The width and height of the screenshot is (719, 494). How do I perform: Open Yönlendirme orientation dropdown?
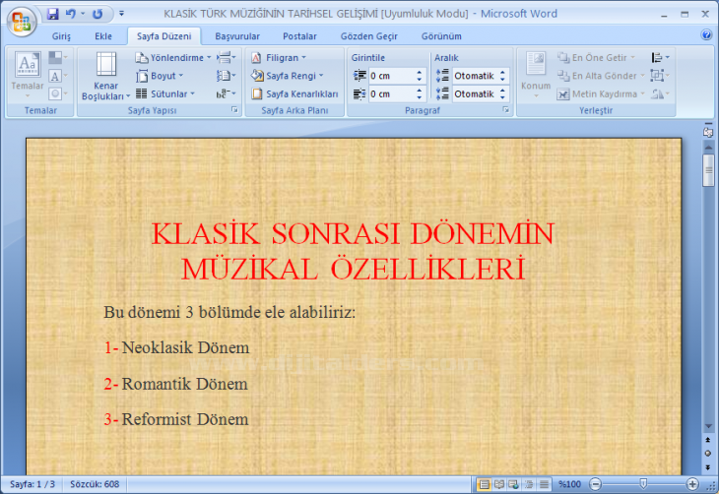[x=173, y=58]
